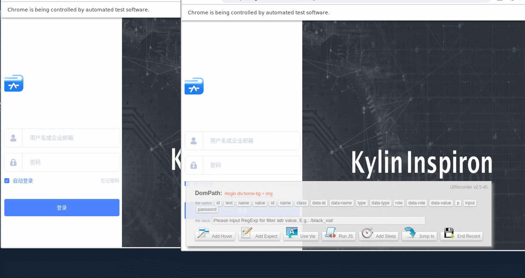Click the Run JS script button
The width and height of the screenshot is (525, 278).
339,234
